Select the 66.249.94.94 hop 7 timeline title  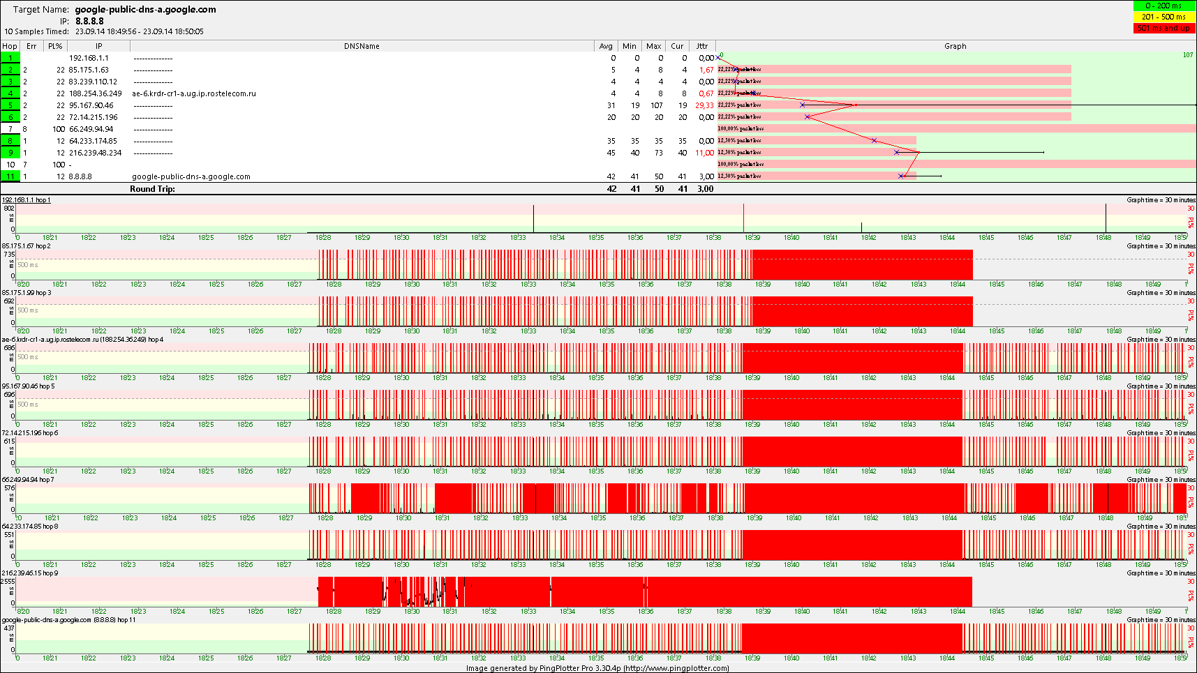coord(27,480)
